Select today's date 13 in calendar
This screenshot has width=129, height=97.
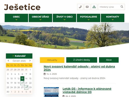pyautogui.click(x=22, y=79)
